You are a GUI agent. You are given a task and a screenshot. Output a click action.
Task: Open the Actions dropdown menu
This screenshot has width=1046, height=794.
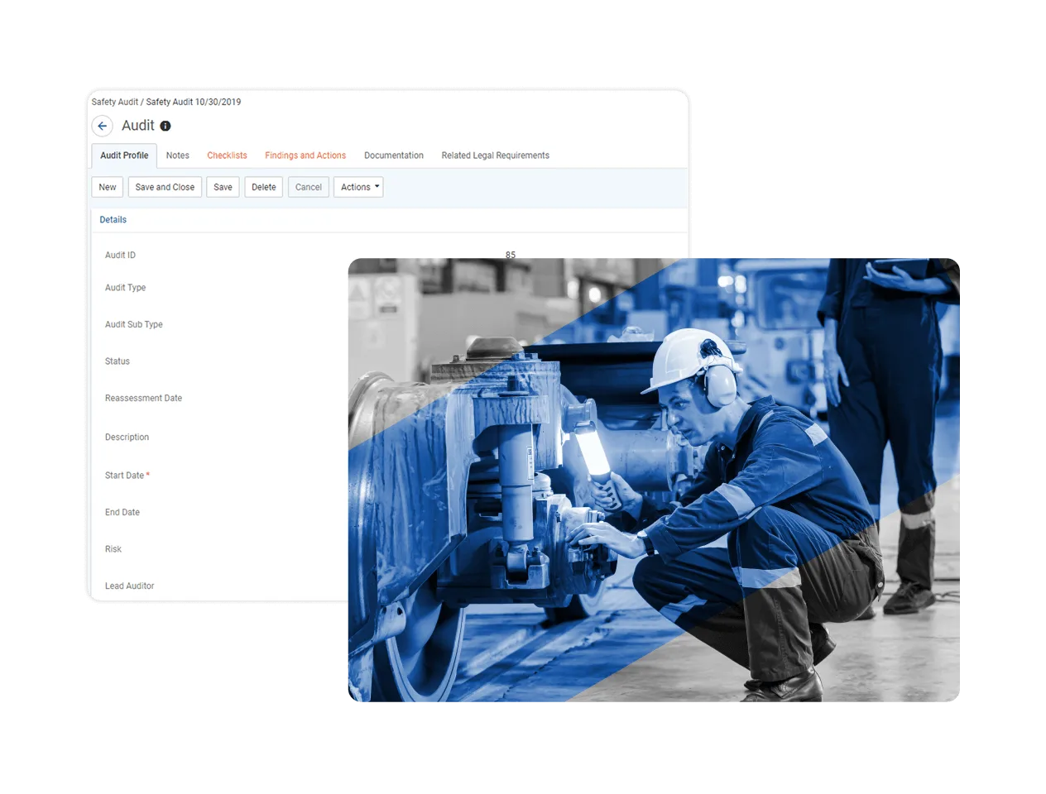coord(357,187)
